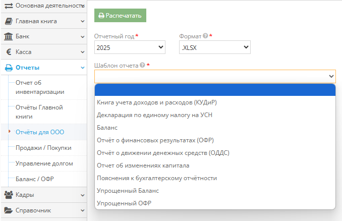Image resolution: width=342 pixels, height=221 pixels.
Task: Open Отчет об инвентаризации in sidebar
Action: (x=40, y=87)
